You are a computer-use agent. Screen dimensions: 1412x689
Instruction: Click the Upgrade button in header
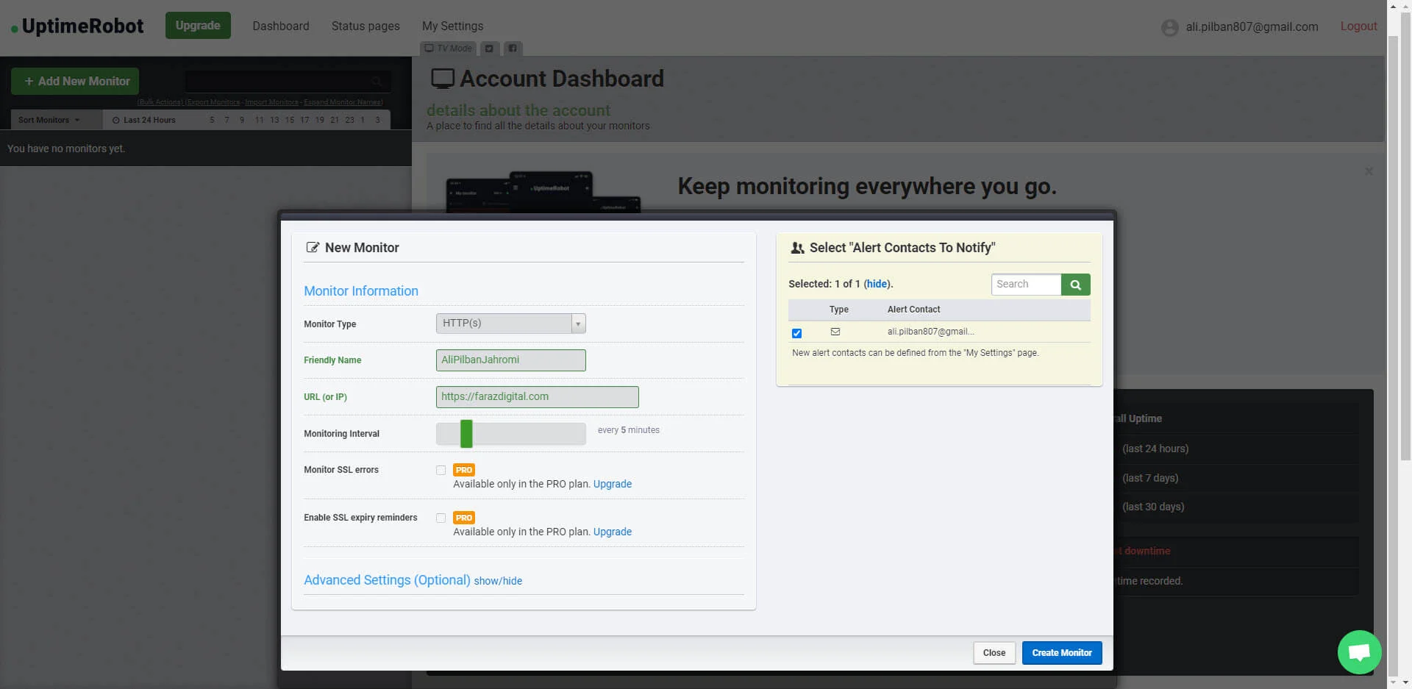198,26
